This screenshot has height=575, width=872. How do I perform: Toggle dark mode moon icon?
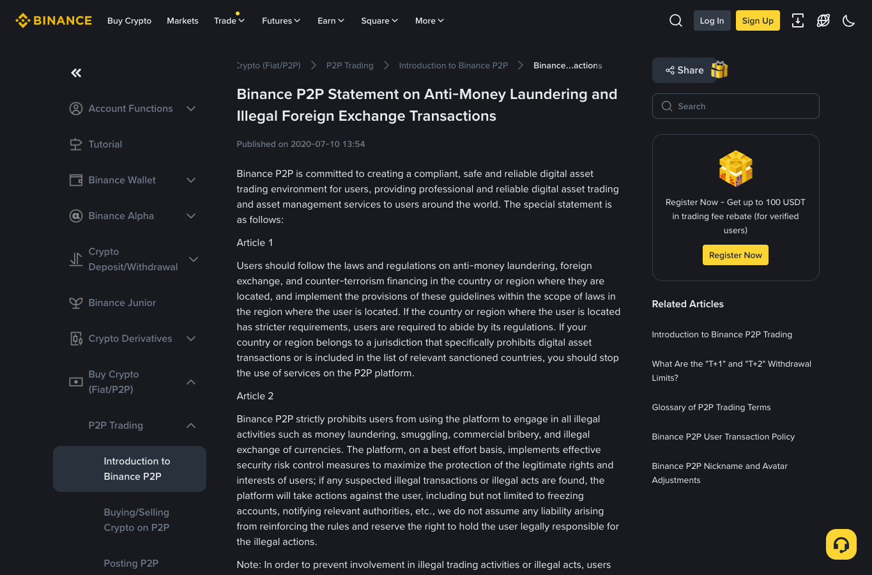[849, 20]
